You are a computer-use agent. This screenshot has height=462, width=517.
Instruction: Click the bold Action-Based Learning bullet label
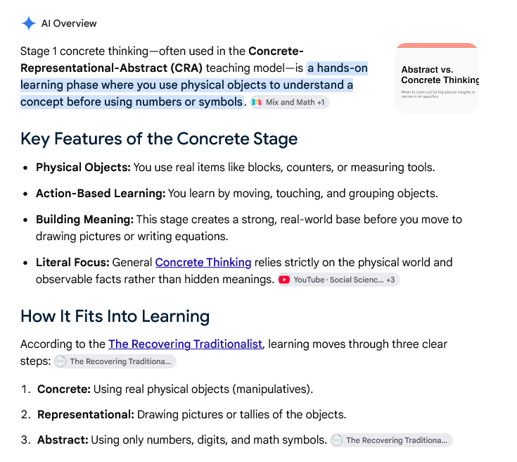click(101, 194)
